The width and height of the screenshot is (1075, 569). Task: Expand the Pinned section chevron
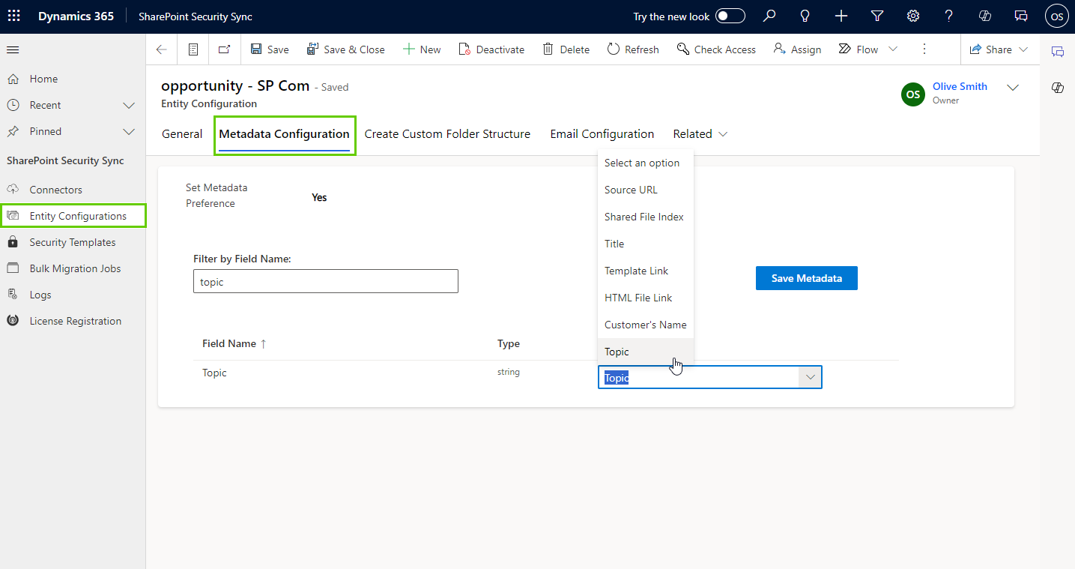pyautogui.click(x=129, y=132)
